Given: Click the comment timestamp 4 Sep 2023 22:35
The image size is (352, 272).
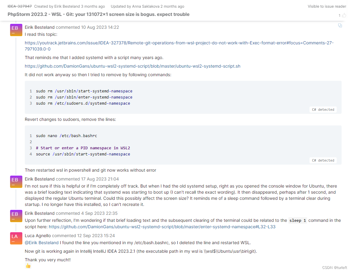Looking at the screenshot, I should [99, 213].
